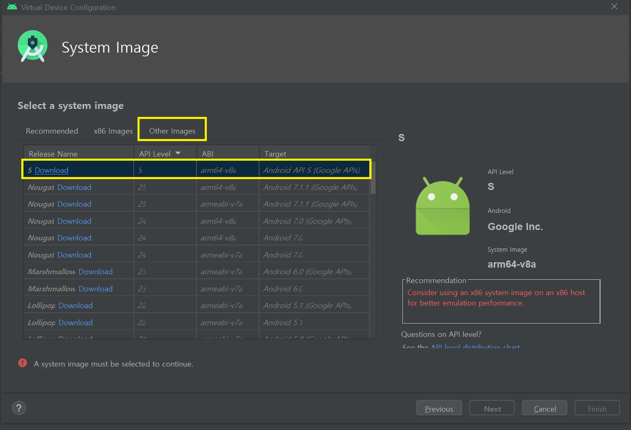The height and width of the screenshot is (430, 631).
Task: Click the system image list scrollbar
Action: (373, 177)
